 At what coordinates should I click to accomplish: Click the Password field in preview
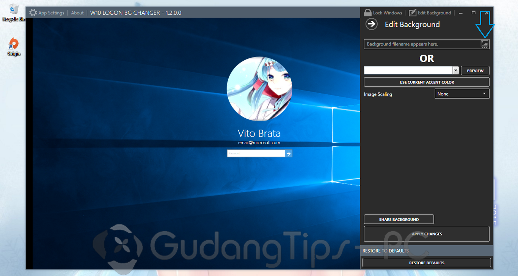click(256, 154)
